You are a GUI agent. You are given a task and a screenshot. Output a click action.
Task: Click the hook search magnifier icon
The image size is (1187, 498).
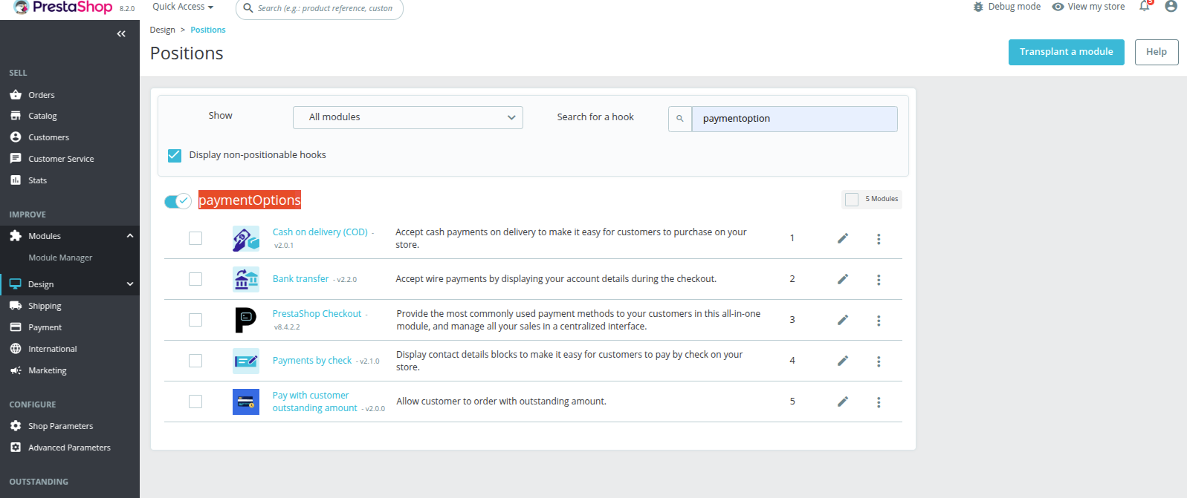tap(679, 119)
